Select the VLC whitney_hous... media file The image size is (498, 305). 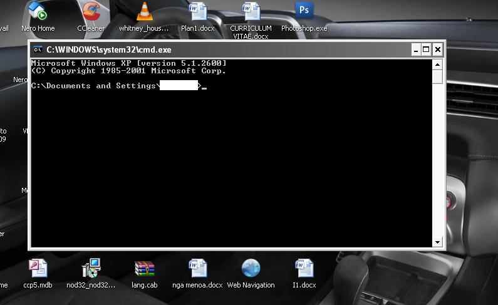pyautogui.click(x=144, y=13)
